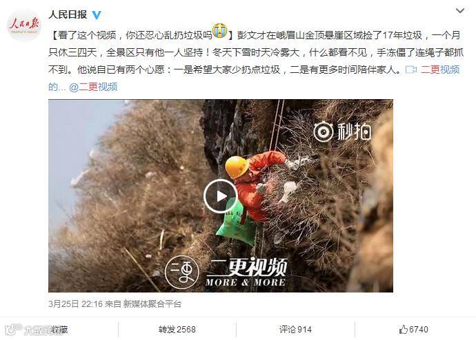This screenshot has width=476, height=340.
Task: Click the blue verified V badge
Action: click(x=97, y=15)
